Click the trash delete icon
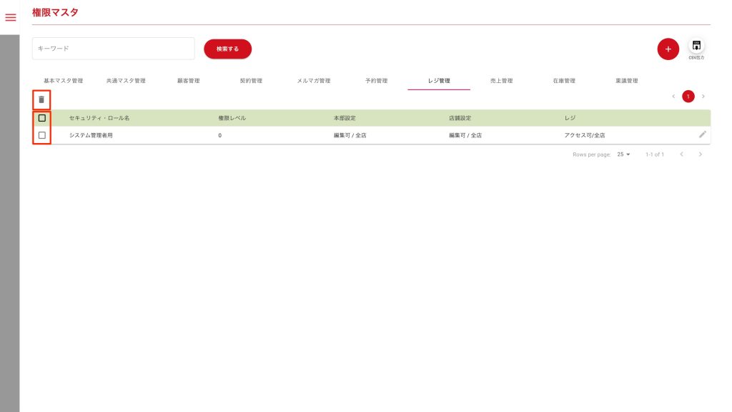 (41, 99)
